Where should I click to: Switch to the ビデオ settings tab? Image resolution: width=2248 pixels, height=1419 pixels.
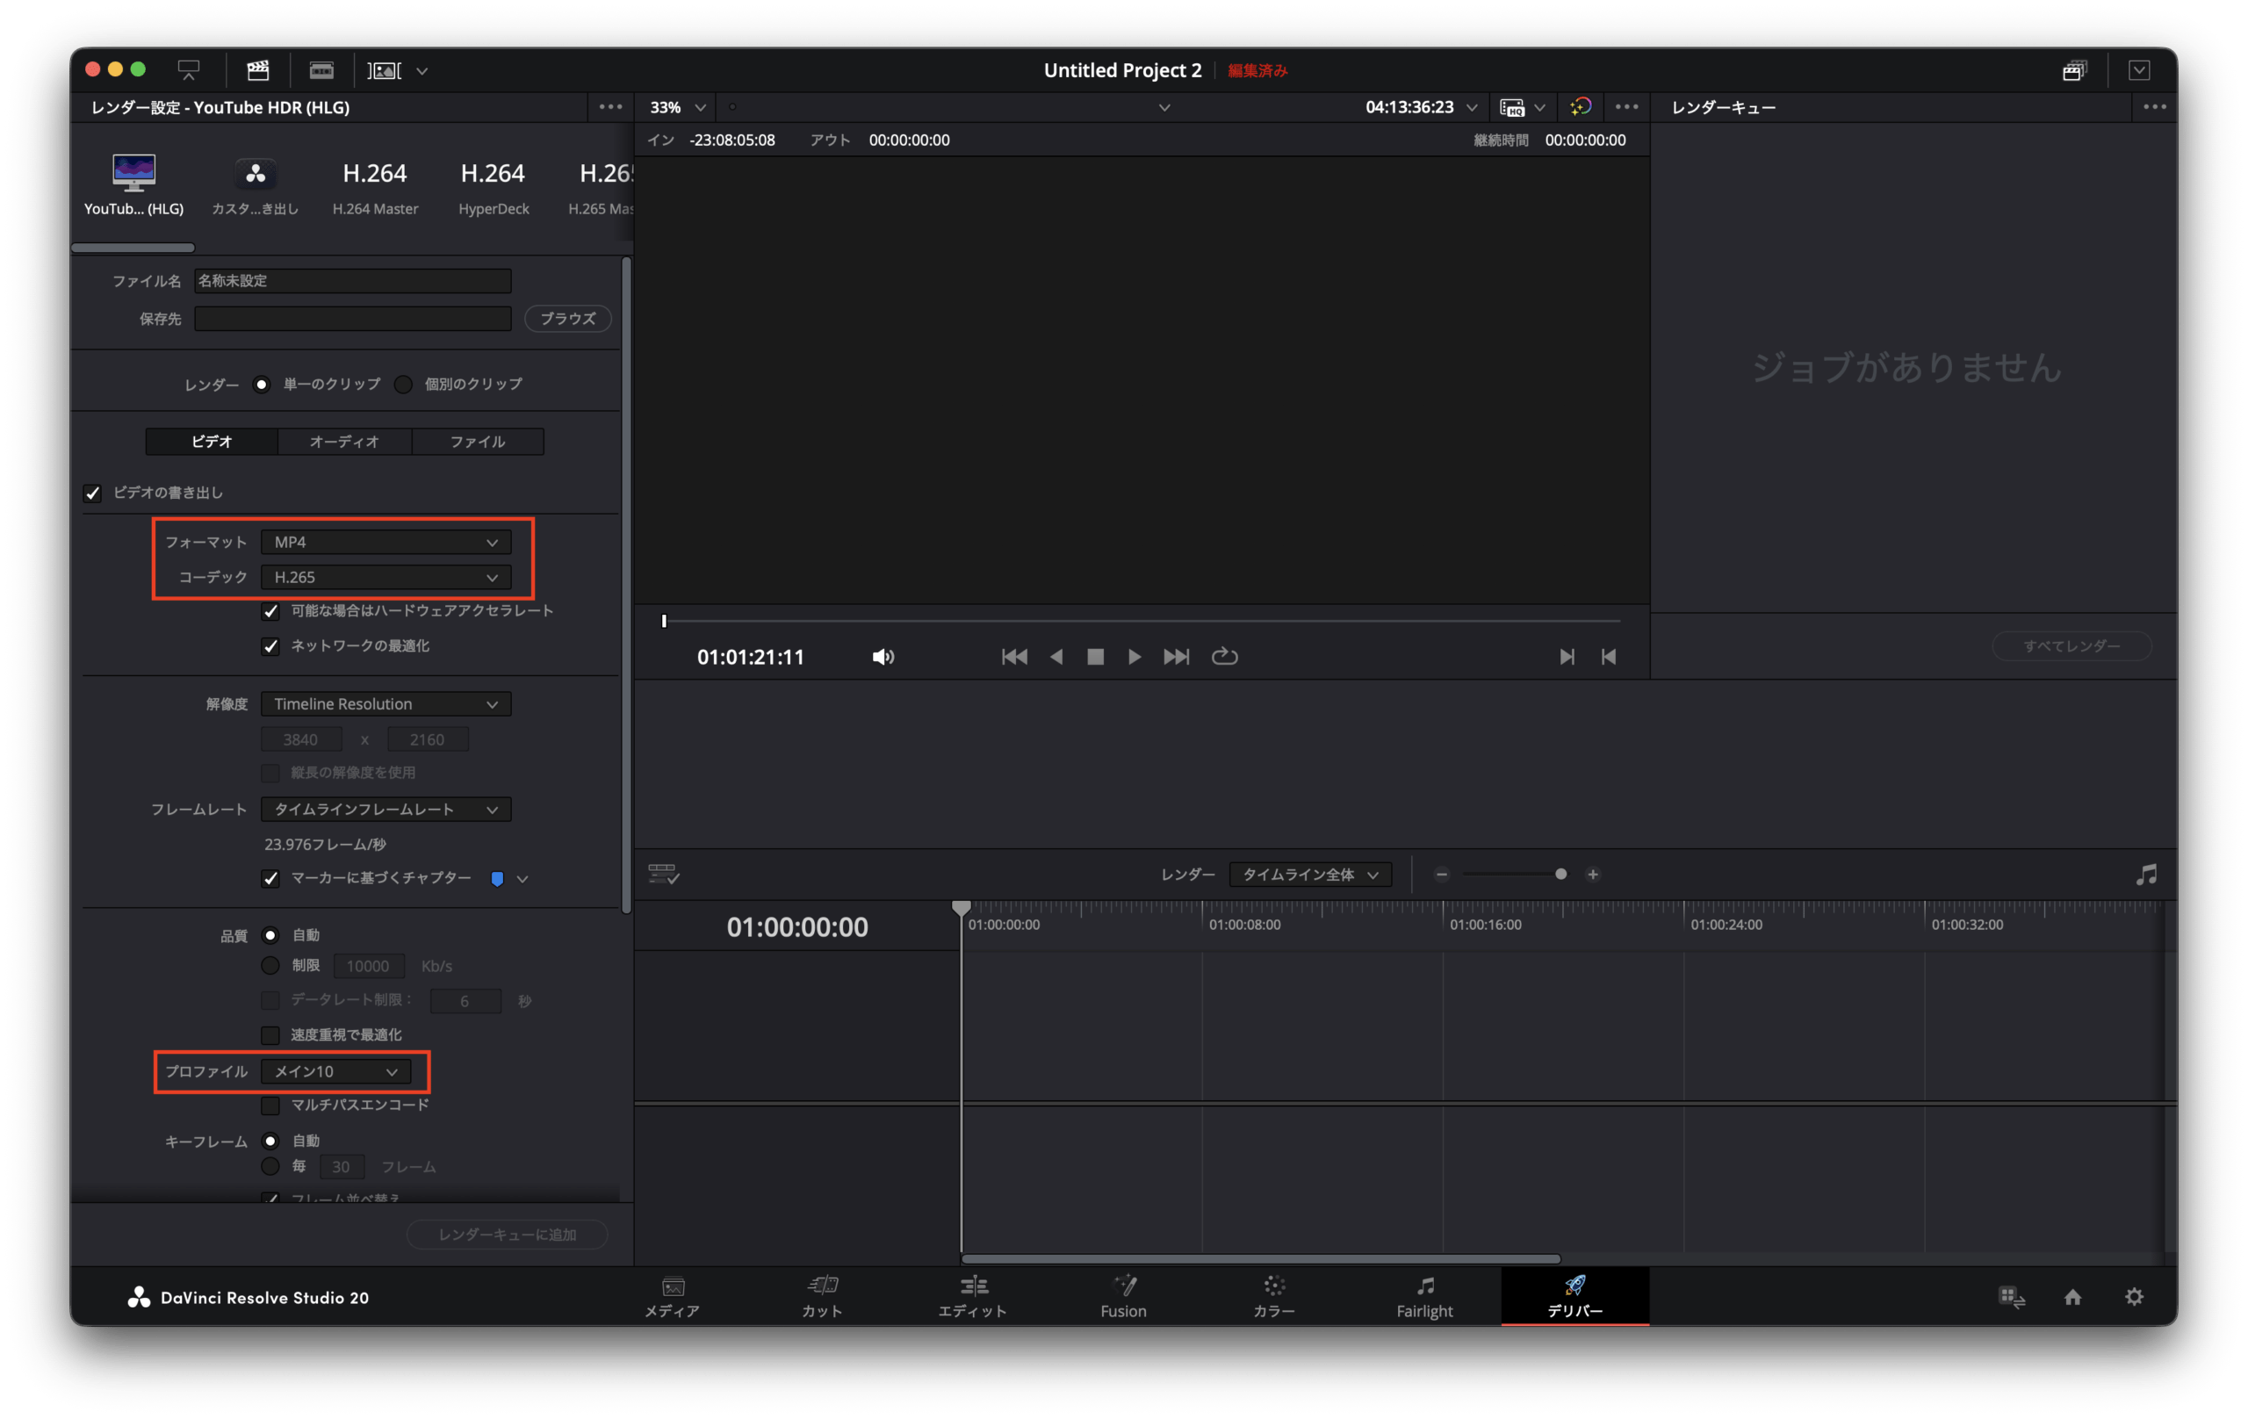pyautogui.click(x=212, y=442)
